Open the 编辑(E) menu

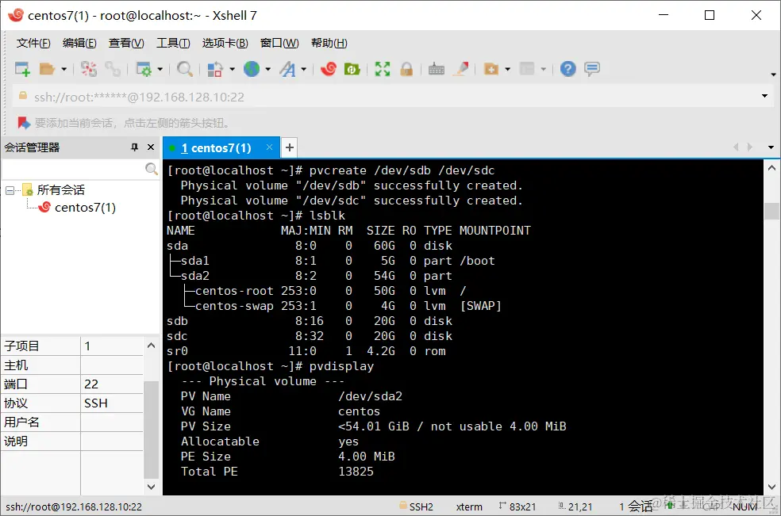[x=79, y=44]
